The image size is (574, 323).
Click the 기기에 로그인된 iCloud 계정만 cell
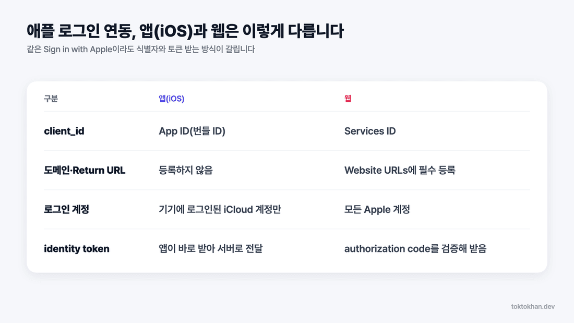[220, 209]
